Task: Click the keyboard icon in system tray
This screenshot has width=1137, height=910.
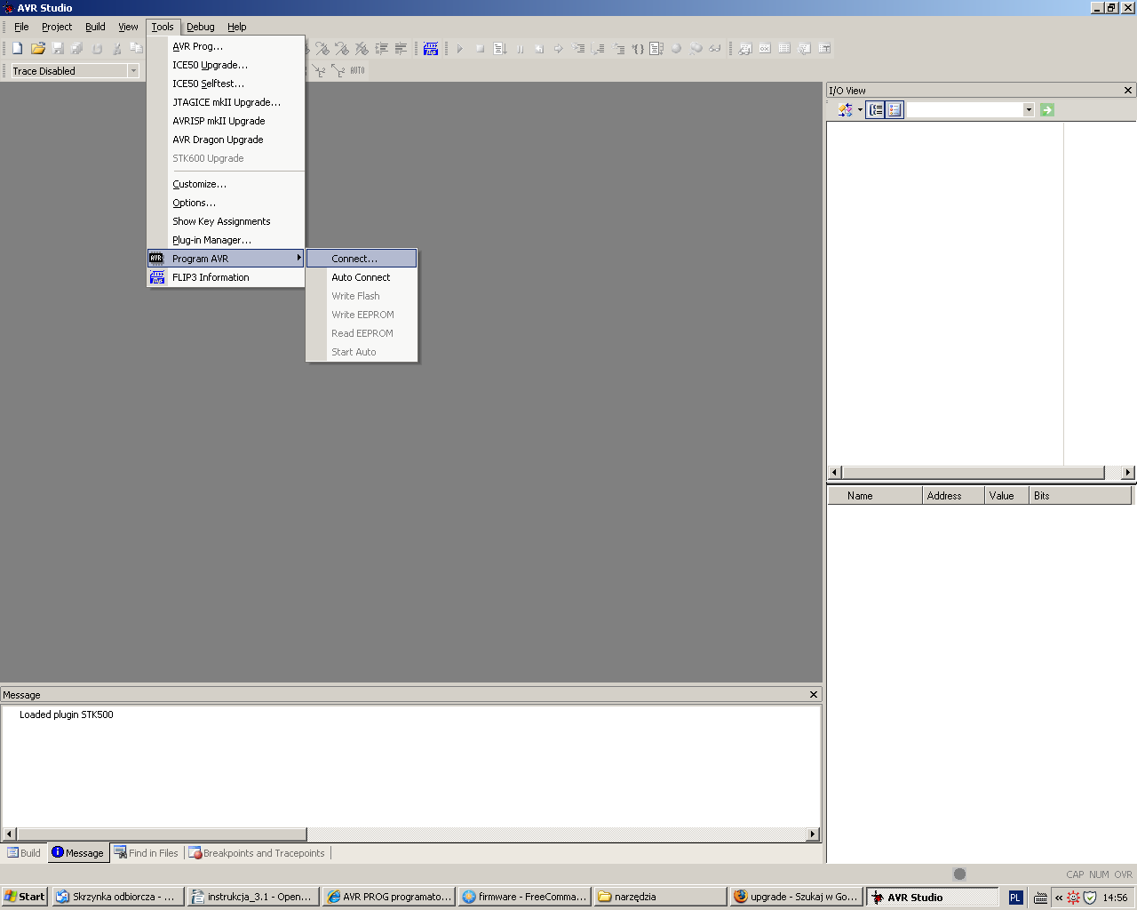Action: coord(1041,898)
